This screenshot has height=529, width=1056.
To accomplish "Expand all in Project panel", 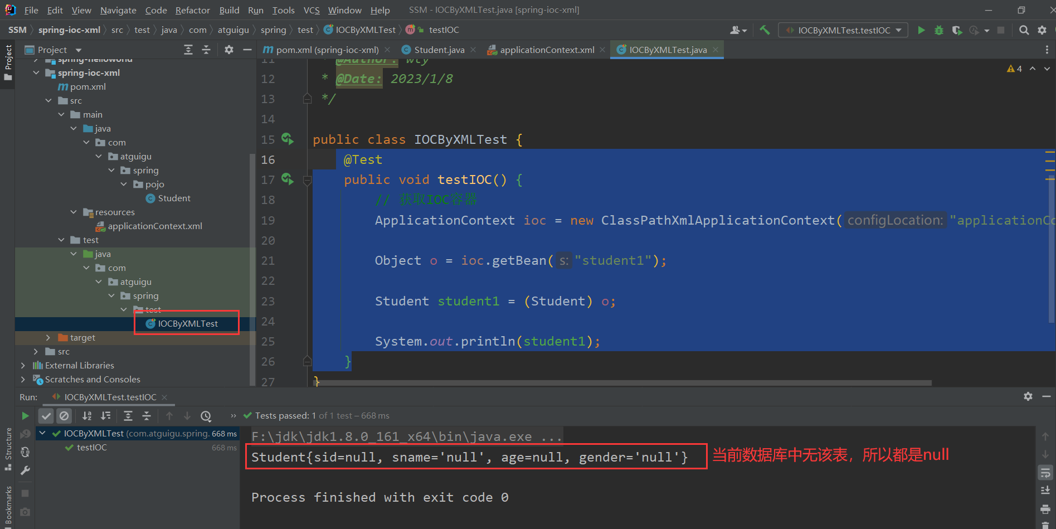I will tap(188, 50).
